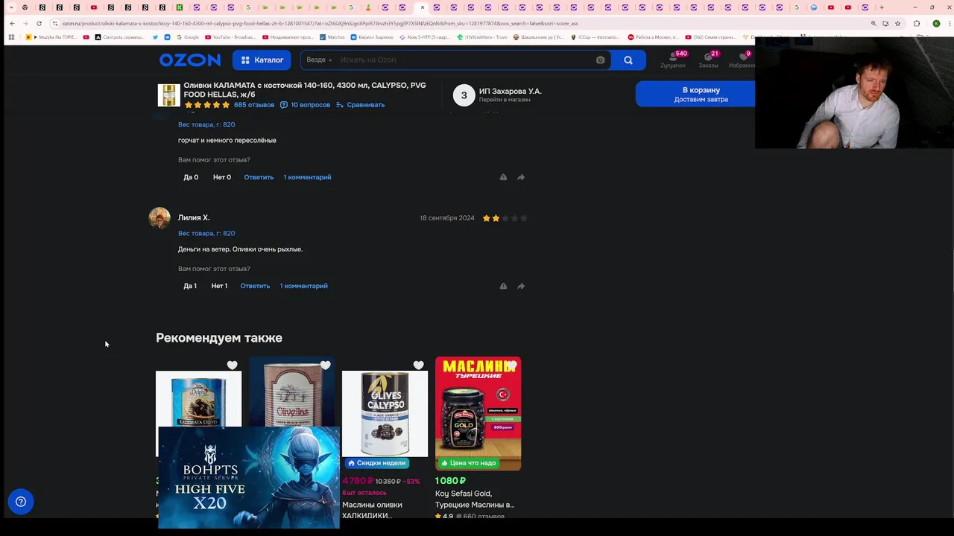Vote Да 1 on Лилия's review

[190, 286]
